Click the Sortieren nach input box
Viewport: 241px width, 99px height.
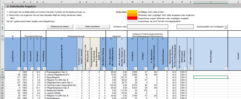tap(148, 27)
